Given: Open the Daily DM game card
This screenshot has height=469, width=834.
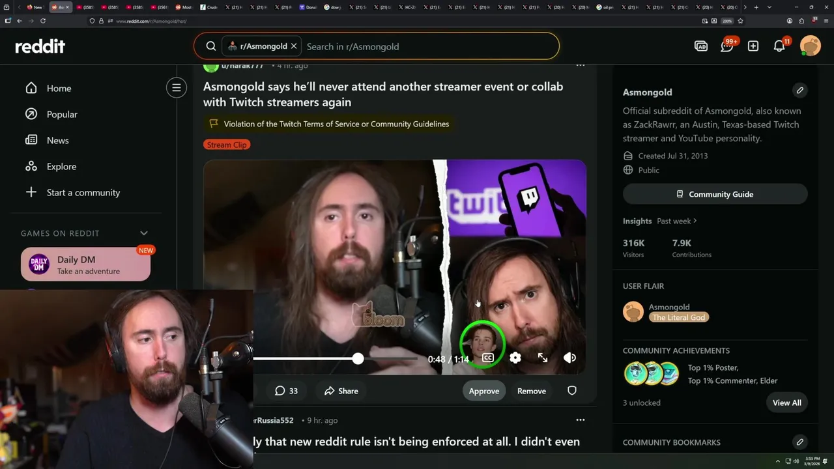Looking at the screenshot, I should pyautogui.click(x=85, y=264).
